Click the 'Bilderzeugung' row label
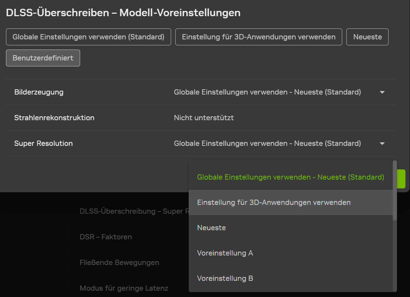 click(39, 92)
